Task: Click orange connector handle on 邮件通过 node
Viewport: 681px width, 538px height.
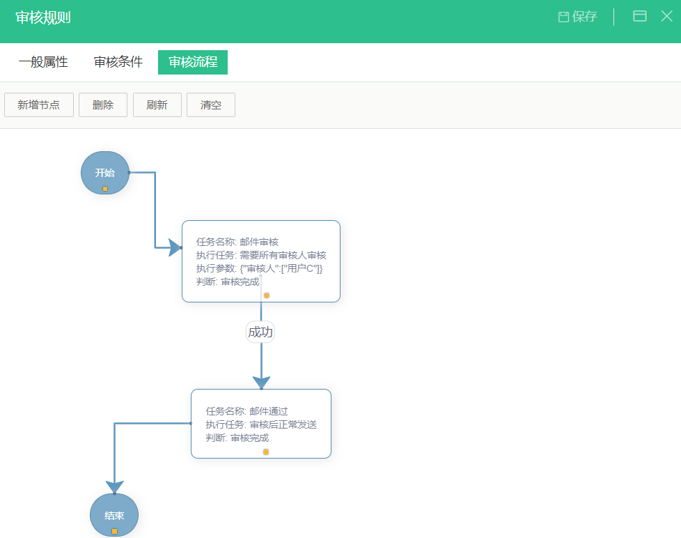Action: point(266,452)
